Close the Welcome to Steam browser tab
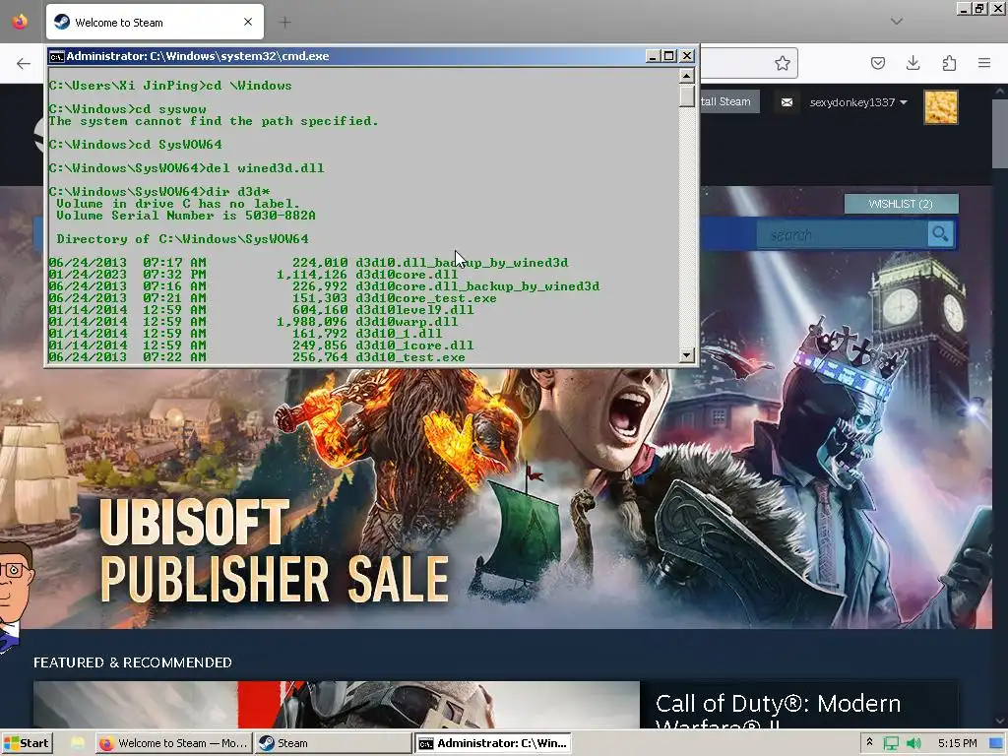This screenshot has width=1008, height=756. [248, 22]
